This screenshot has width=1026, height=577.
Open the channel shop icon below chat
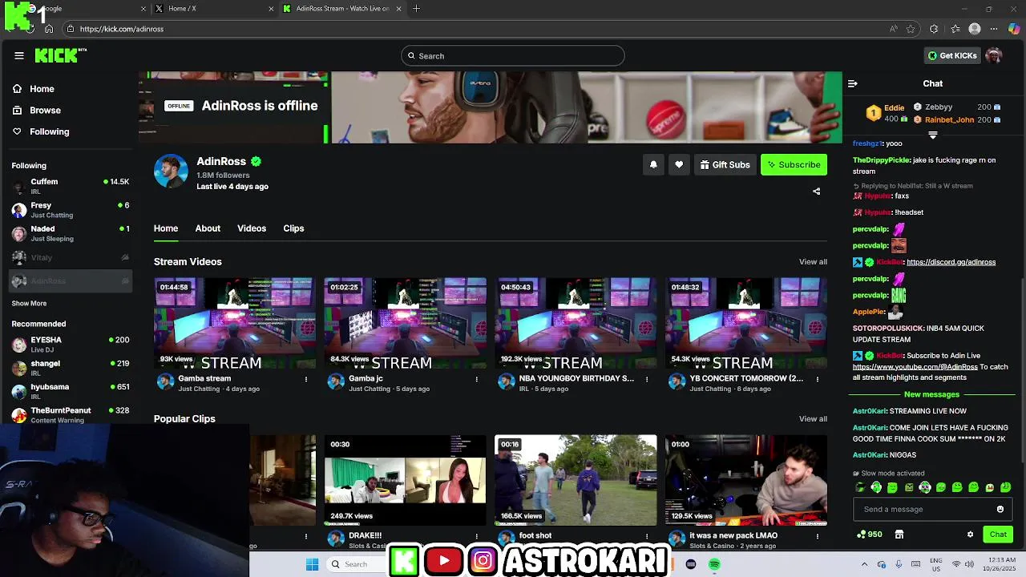pyautogui.click(x=899, y=535)
